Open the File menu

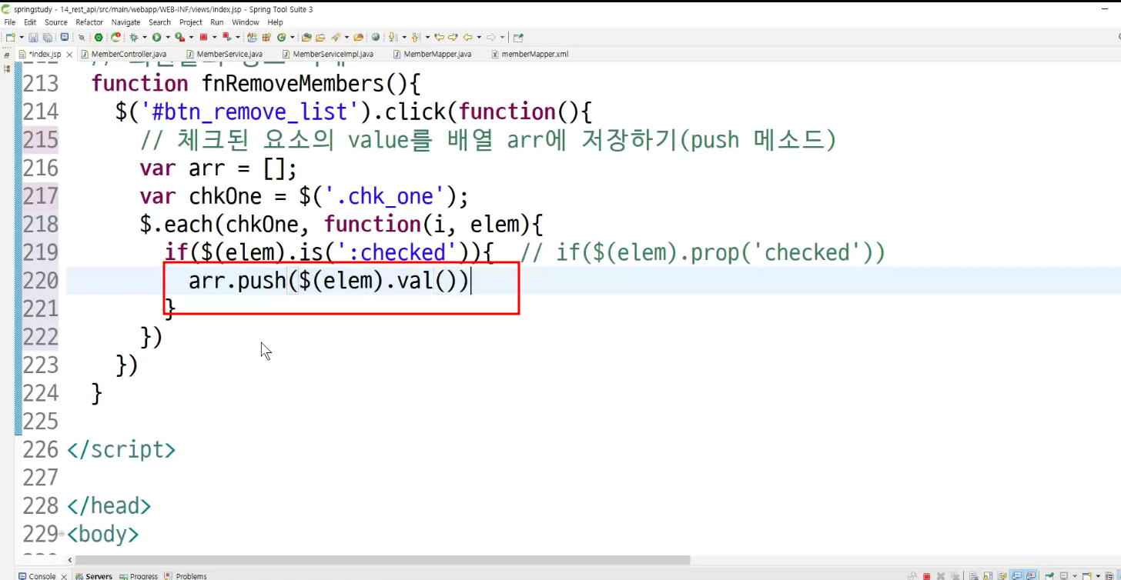[x=10, y=22]
